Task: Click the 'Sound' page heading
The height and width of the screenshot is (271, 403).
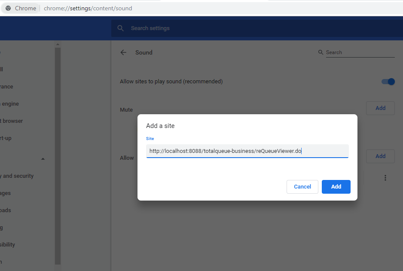Action: pos(144,52)
